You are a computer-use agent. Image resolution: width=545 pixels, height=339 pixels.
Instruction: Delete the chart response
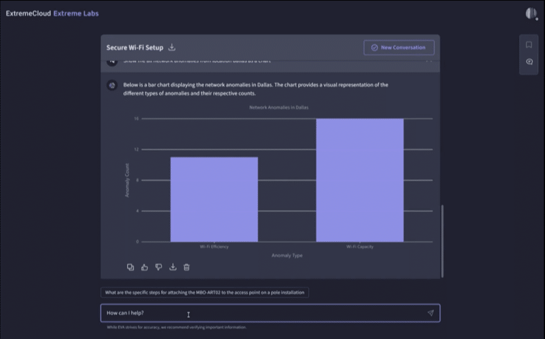tap(186, 267)
